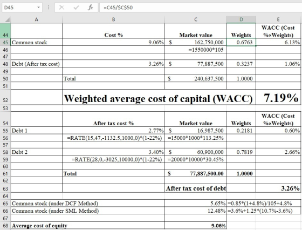Click the 2.77% cell for Debt 1
The width and height of the screenshot is (302, 230).
114,131
